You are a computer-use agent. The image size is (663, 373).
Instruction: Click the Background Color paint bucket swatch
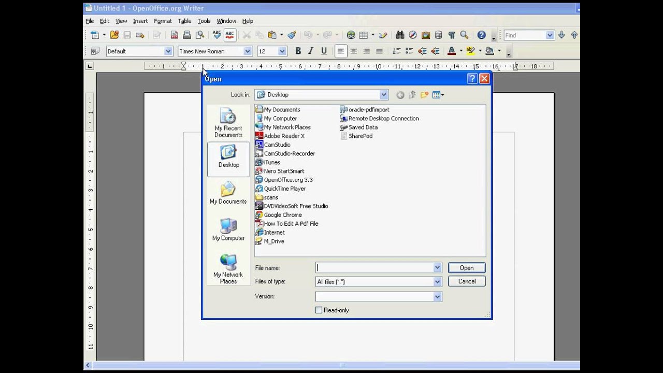pyautogui.click(x=489, y=51)
